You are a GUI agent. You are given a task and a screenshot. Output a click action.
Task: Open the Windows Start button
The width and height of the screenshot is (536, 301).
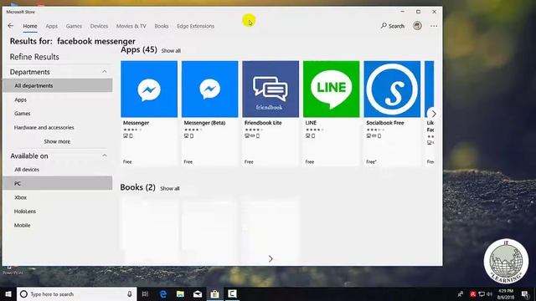8,293
